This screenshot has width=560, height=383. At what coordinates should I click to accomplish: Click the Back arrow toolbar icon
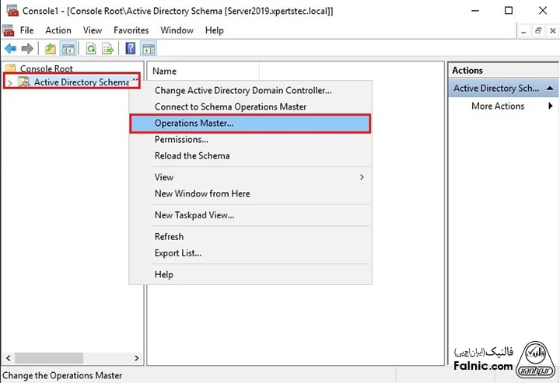10,49
